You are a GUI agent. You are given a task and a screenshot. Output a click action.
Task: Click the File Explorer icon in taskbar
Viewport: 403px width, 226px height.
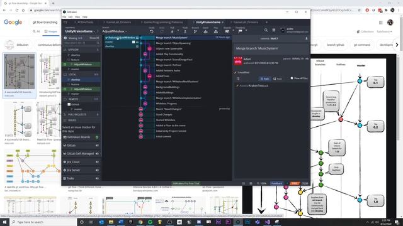[x=111, y=222]
